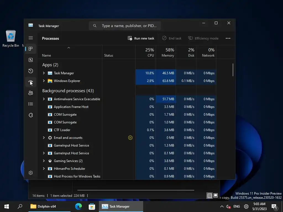Screen dimensions: 283x212
Task: Expand the GameInput Host Service group showing 0.1 MB
Action: pos(44,153)
